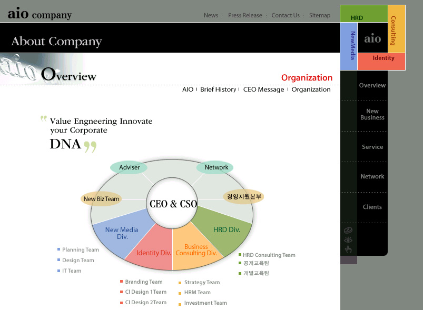
Task: Click the black aio center tile
Action: tap(372, 38)
